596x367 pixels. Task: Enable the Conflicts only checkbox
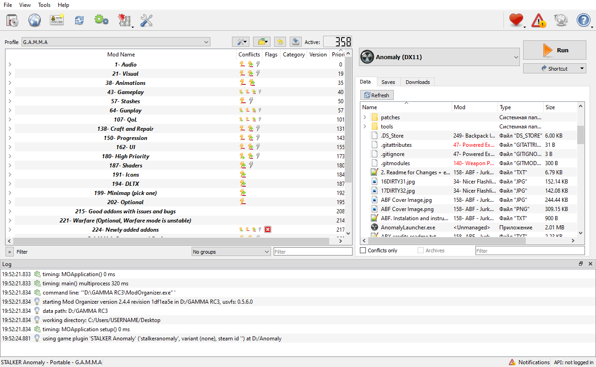click(363, 250)
